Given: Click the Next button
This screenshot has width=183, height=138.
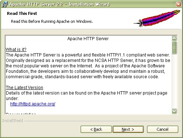Looking at the screenshot, I should coord(128,129).
